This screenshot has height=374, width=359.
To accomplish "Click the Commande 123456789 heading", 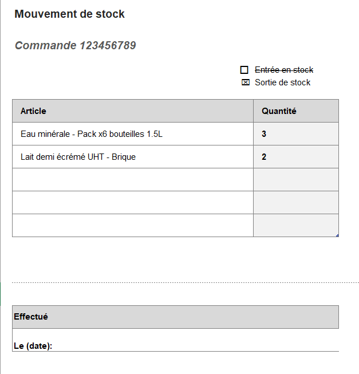I will (x=75, y=45).
